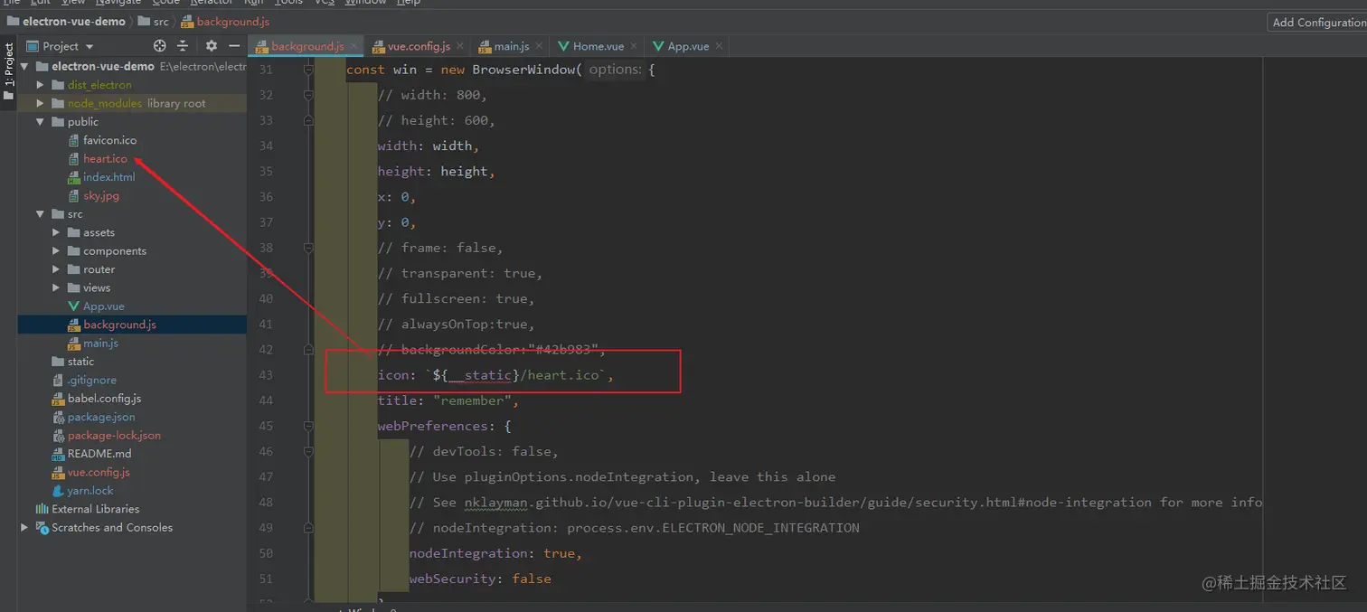Click the Vue icon beside App.vue in tree
The width and height of the screenshot is (1367, 612).
coord(75,306)
